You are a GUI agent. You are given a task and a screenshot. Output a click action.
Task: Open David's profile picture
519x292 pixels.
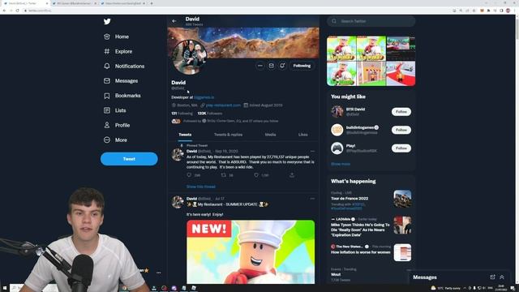click(x=189, y=57)
